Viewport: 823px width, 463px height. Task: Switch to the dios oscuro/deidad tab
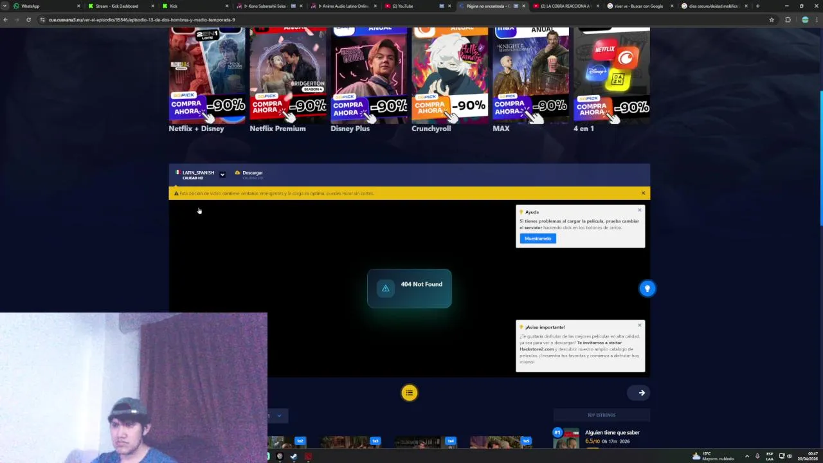pyautogui.click(x=714, y=6)
